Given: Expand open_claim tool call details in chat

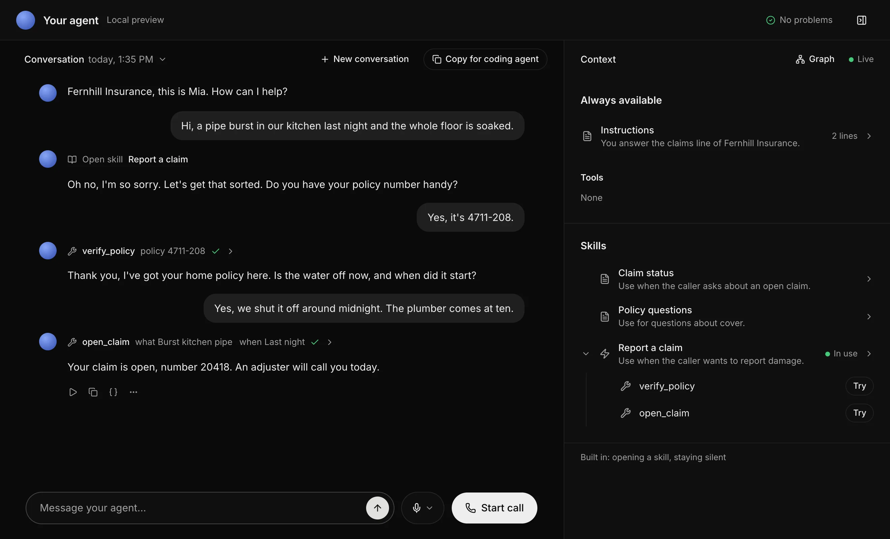Looking at the screenshot, I should pos(329,342).
